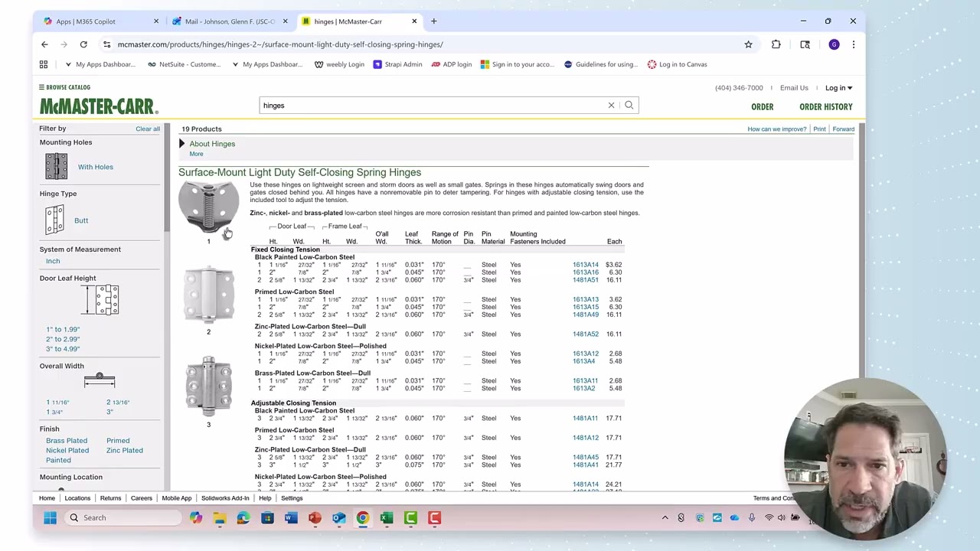Click the browser address bar URL
The width and height of the screenshot is (980, 551).
279,44
